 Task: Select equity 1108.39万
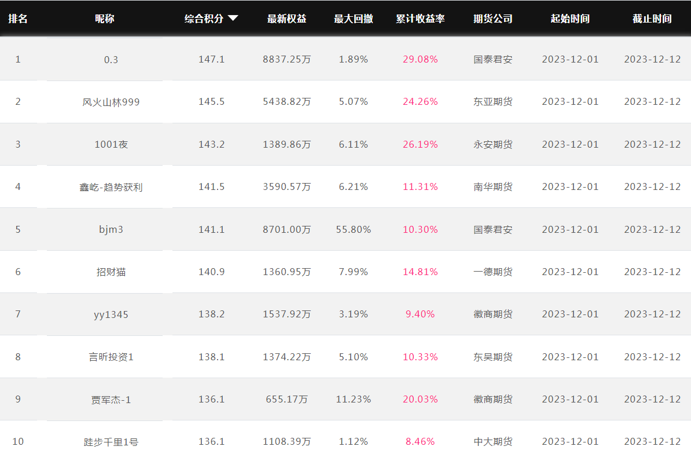coord(287,441)
